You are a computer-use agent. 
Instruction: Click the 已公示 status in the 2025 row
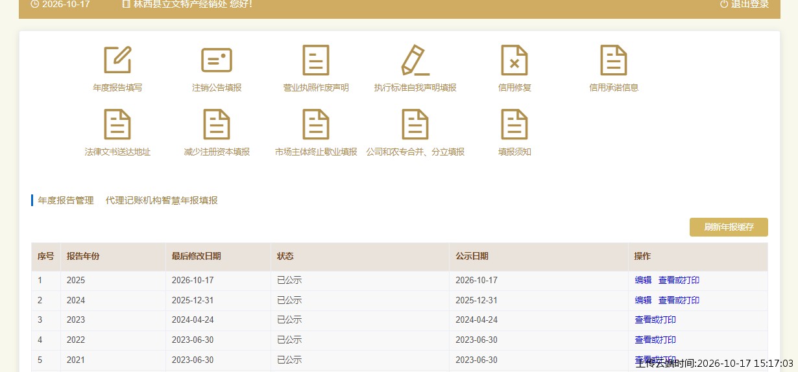[289, 281]
